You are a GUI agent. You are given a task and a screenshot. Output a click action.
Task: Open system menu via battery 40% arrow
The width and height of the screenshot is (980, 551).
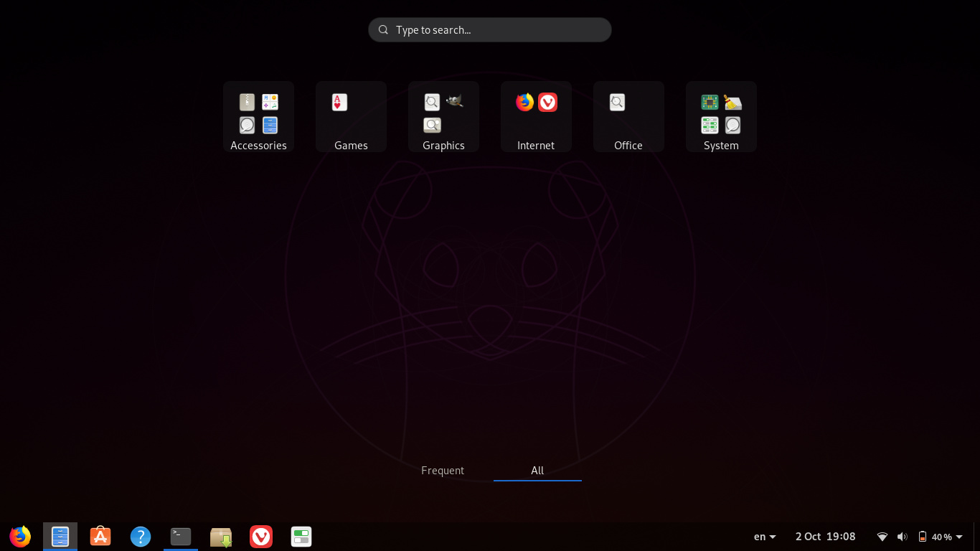click(959, 537)
